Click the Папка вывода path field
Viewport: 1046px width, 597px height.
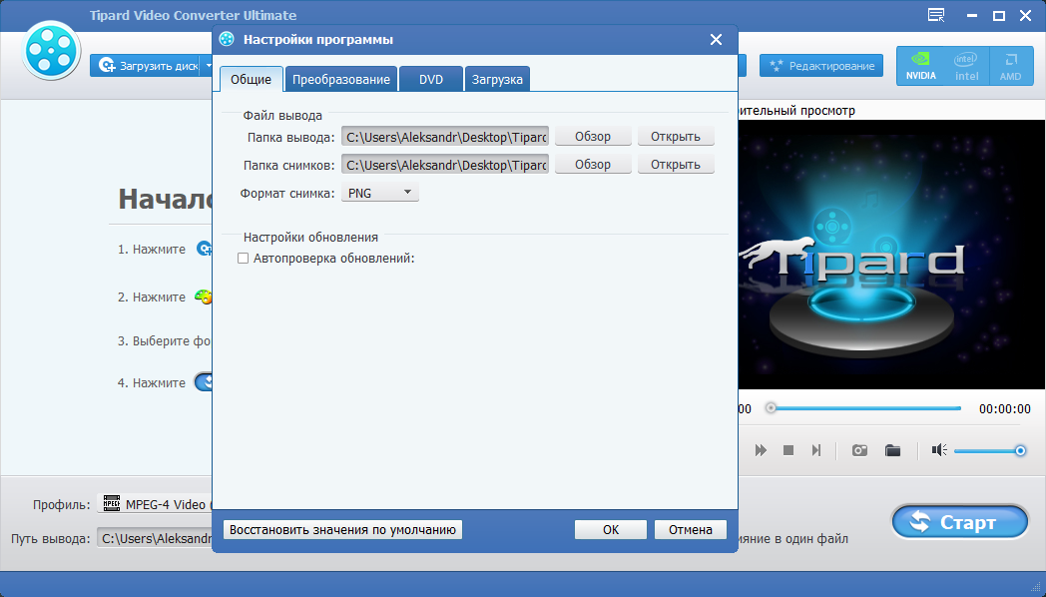pyautogui.click(x=445, y=137)
